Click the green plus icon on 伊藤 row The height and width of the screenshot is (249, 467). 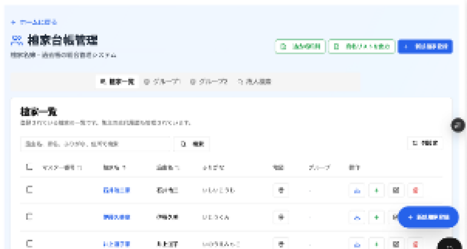point(376,217)
